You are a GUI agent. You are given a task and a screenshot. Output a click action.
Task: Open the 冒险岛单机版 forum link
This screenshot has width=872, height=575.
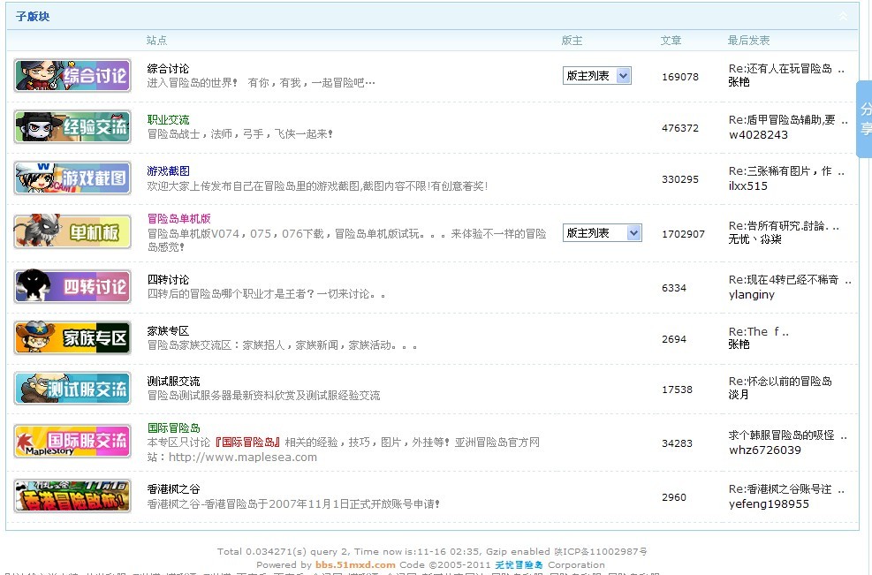(x=179, y=219)
